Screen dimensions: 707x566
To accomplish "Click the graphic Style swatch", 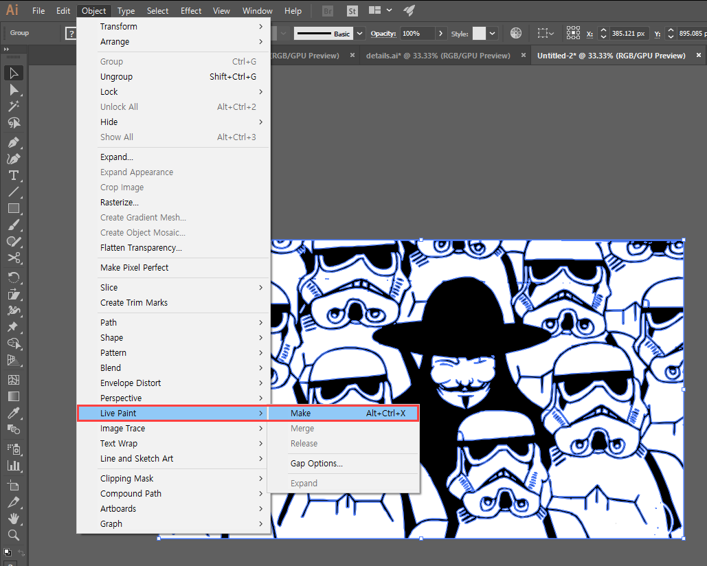I will [x=479, y=34].
